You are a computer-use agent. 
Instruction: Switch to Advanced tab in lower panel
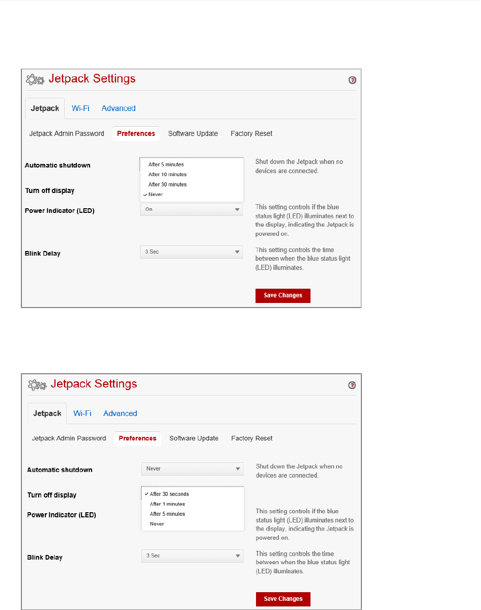pyautogui.click(x=120, y=413)
